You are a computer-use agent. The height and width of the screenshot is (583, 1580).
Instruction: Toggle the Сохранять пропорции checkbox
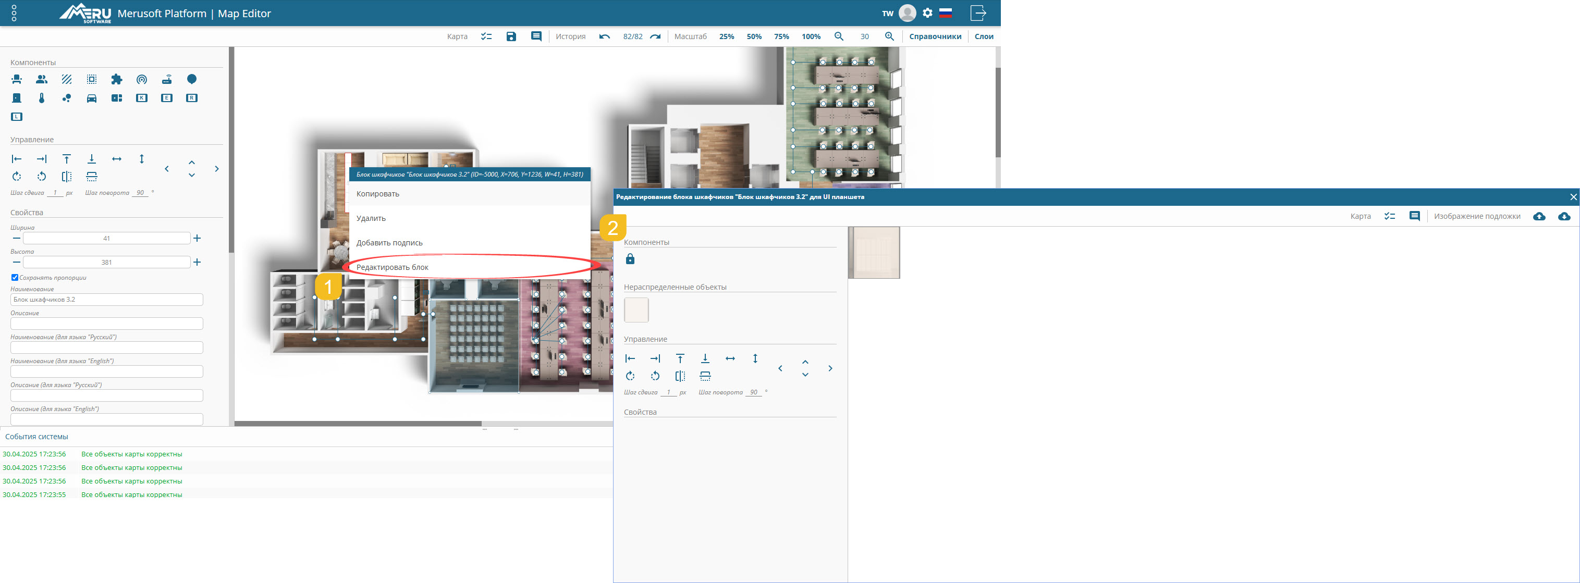pos(15,278)
